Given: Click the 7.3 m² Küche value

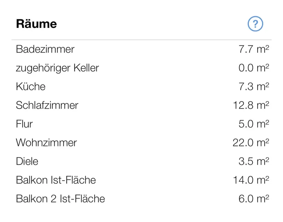Looking at the screenshot, I should [254, 86].
